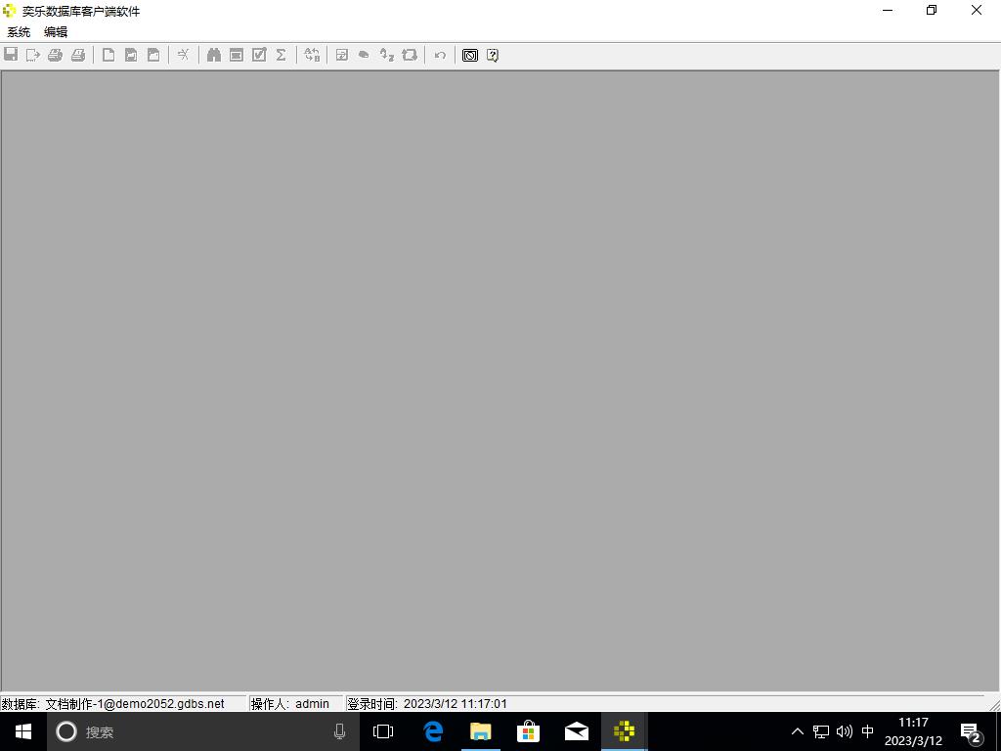1001x751 pixels.
Task: Open the 编辑 menu
Action: pos(56,32)
